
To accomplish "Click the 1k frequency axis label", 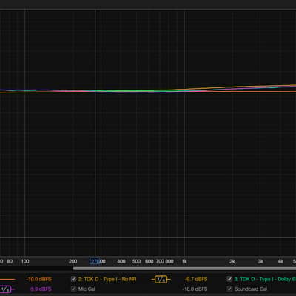I will (x=184, y=261).
